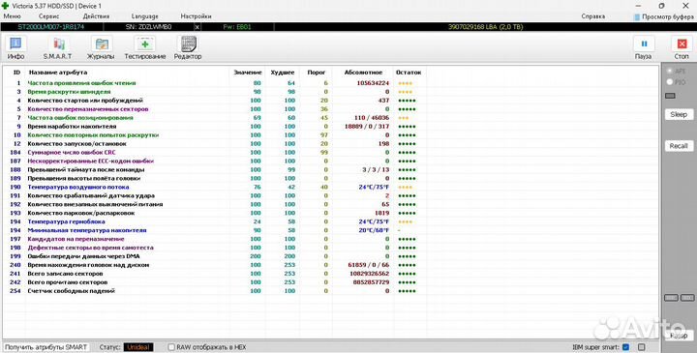Screen dimensions: 697x353
Task: Click the Sleep button
Action: click(679, 114)
